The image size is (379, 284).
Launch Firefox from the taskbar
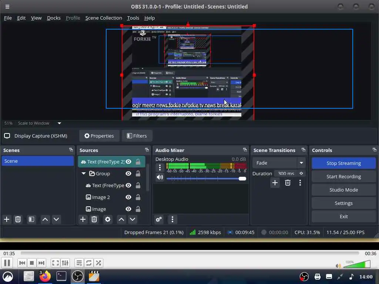pyautogui.click(x=45, y=276)
